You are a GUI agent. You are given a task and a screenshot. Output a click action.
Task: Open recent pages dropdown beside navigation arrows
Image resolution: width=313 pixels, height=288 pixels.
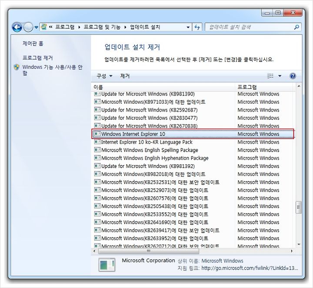[x=36, y=27]
